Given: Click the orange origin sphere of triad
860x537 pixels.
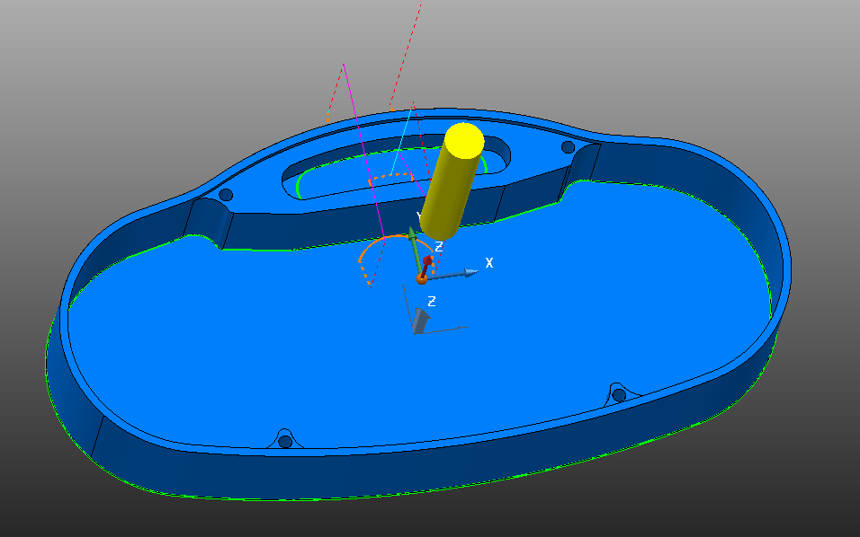Looking at the screenshot, I should pos(421,279).
